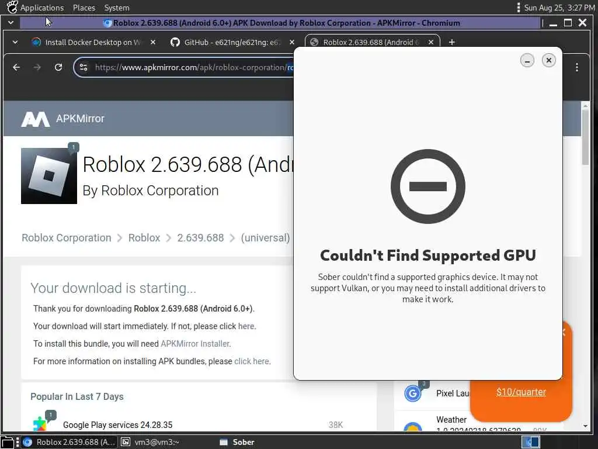Click the page vertical scrollbar thumb

click(x=585, y=136)
